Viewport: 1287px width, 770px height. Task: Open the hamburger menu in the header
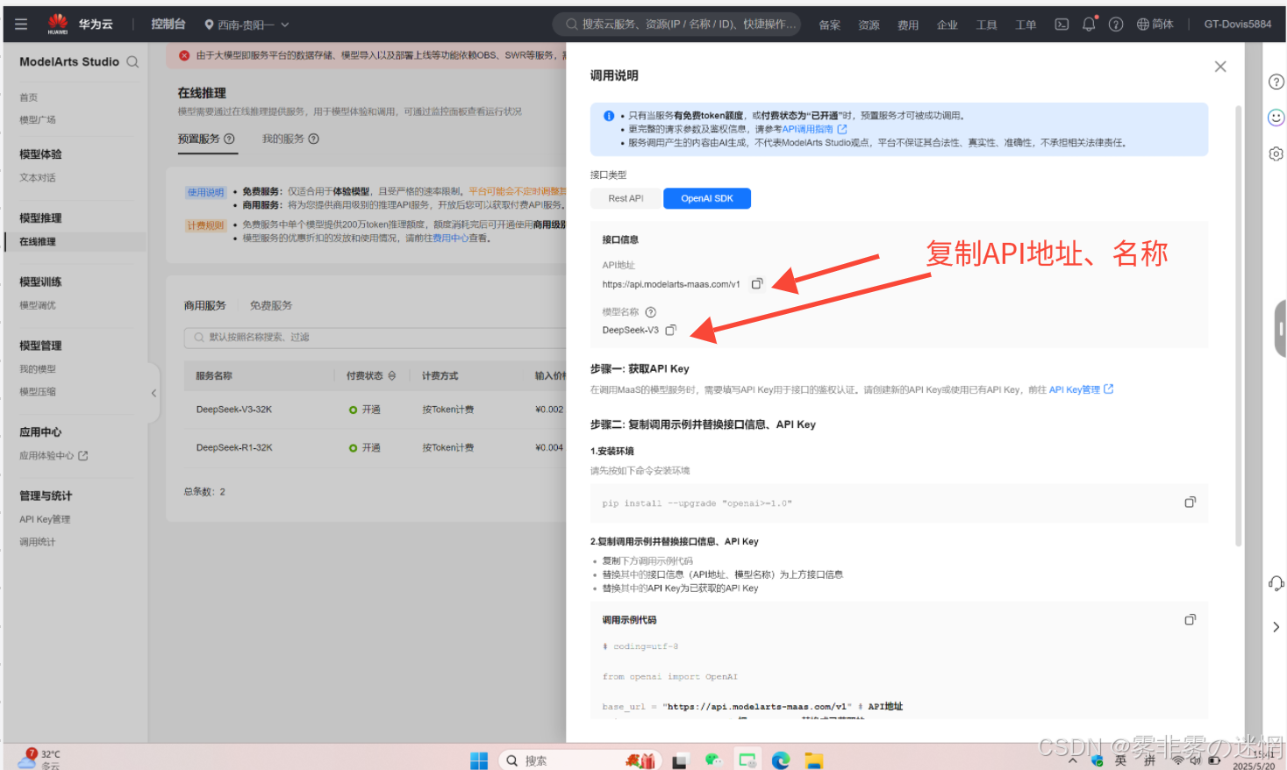21,25
